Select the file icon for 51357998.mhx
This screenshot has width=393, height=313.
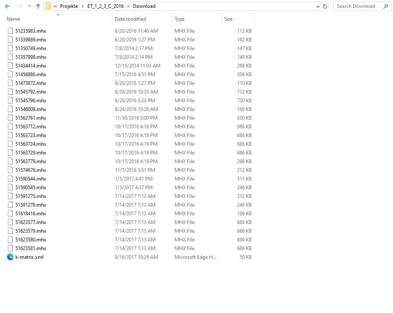click(10, 57)
